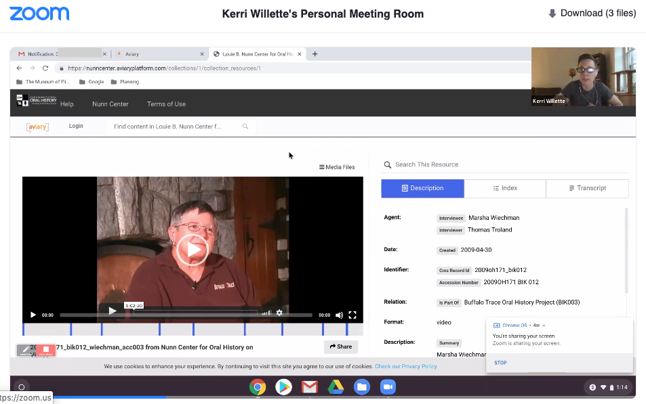Click Kerri Willette's webcam thumbnail
Viewport: 646px width, 404px height.
(584, 76)
